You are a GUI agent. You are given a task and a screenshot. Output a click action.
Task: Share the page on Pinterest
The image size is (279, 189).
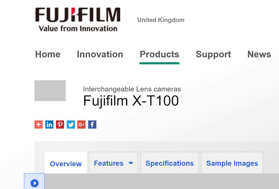(60, 125)
